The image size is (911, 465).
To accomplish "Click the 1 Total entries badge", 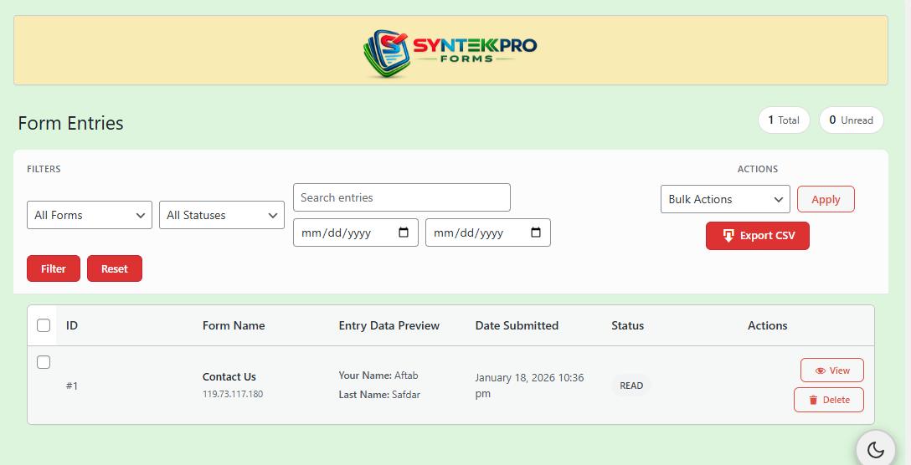I will click(784, 120).
